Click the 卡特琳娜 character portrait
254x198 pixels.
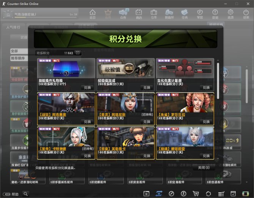[x=66, y=137]
